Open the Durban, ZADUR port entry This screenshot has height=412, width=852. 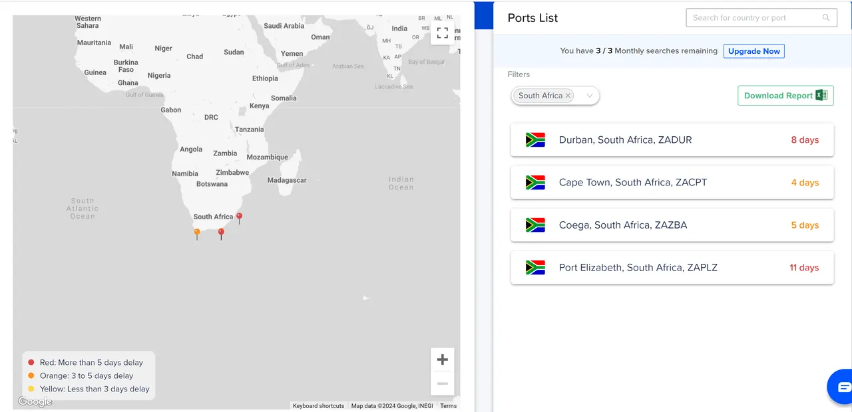tap(672, 140)
